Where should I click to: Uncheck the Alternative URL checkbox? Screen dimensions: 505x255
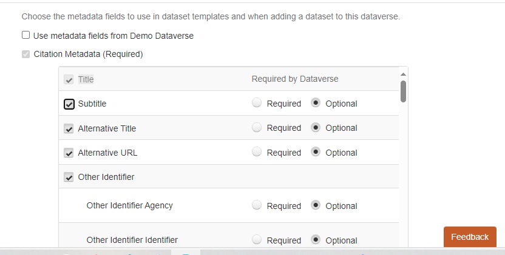tap(69, 153)
